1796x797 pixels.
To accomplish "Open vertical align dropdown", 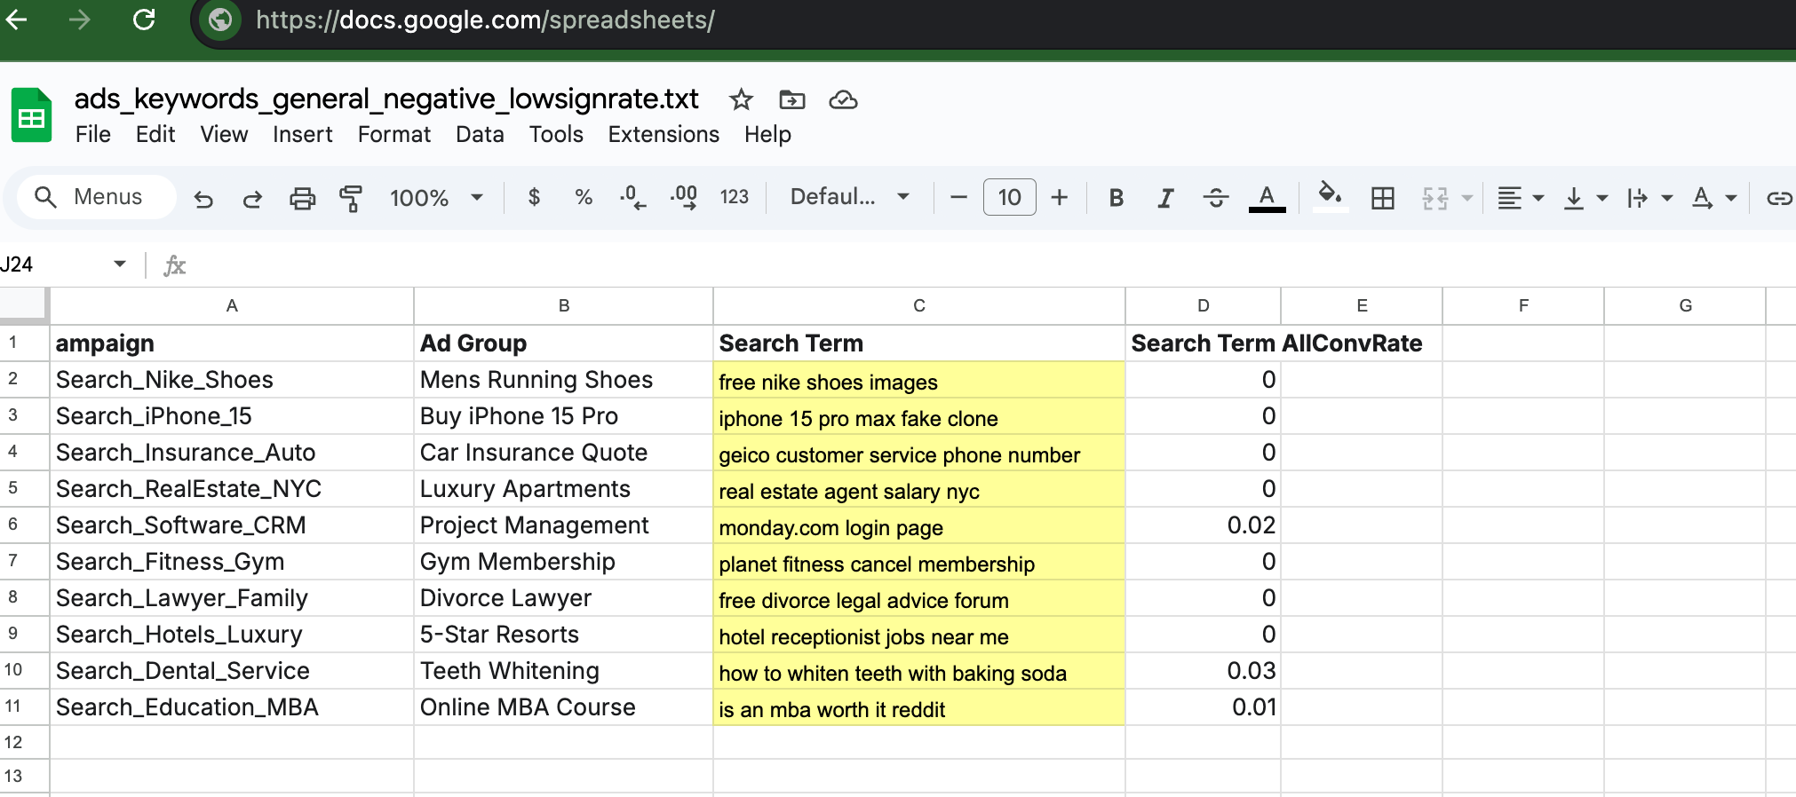I will pos(1585,198).
